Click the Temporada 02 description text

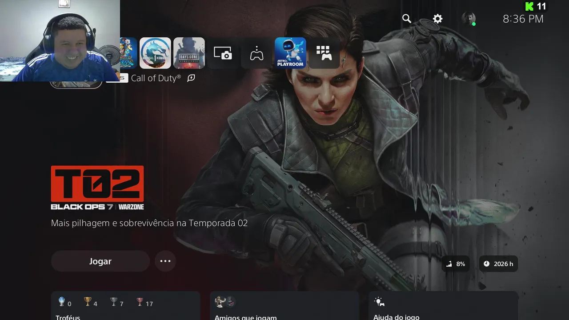pos(149,223)
